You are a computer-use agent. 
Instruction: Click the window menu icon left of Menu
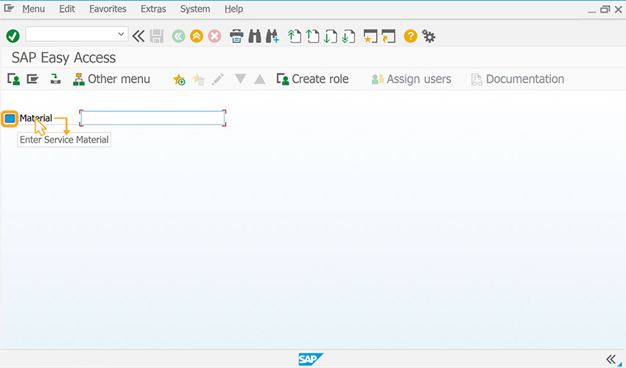tap(9, 8)
